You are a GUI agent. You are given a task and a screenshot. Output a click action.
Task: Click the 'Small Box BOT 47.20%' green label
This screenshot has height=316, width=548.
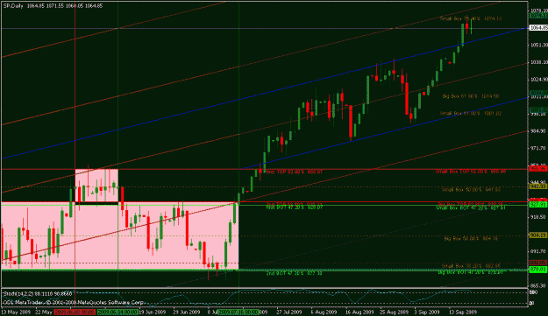471,207
